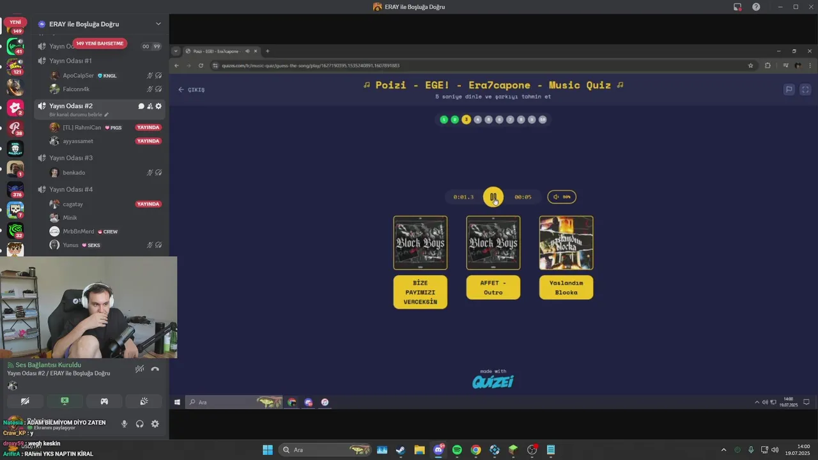Open server with 376 badge in sidebar
818x460 pixels.
point(15,189)
